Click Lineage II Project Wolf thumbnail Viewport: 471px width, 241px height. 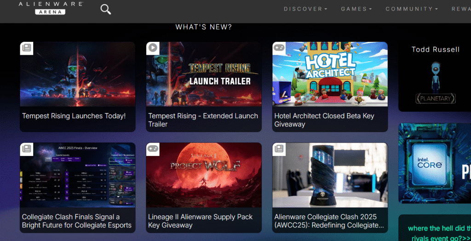(204, 175)
